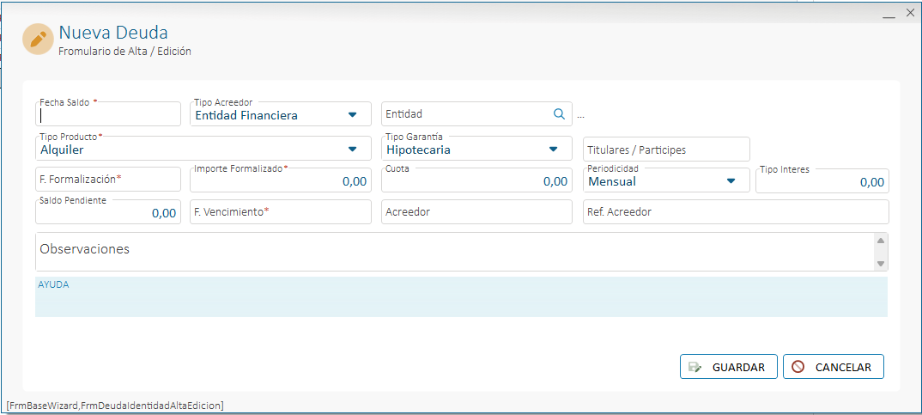Click the Tipo Interes field
The image size is (922, 415).
(x=822, y=180)
